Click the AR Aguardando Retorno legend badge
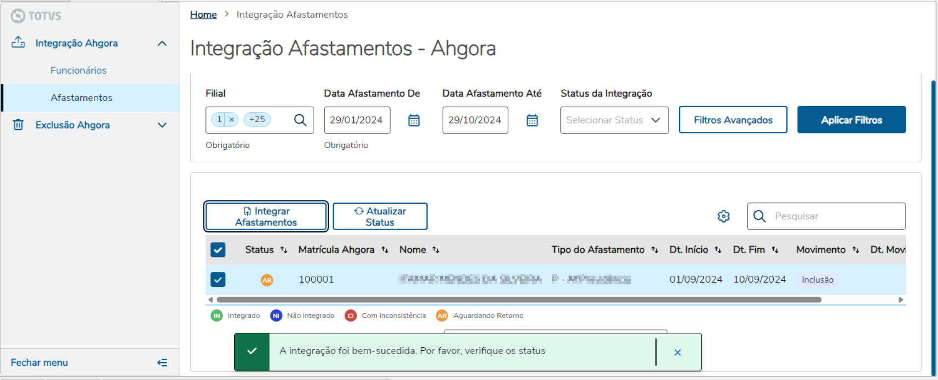This screenshot has height=380, width=938. click(442, 316)
